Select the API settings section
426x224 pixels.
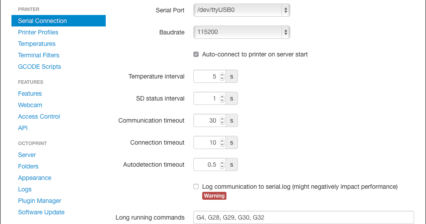pos(23,128)
